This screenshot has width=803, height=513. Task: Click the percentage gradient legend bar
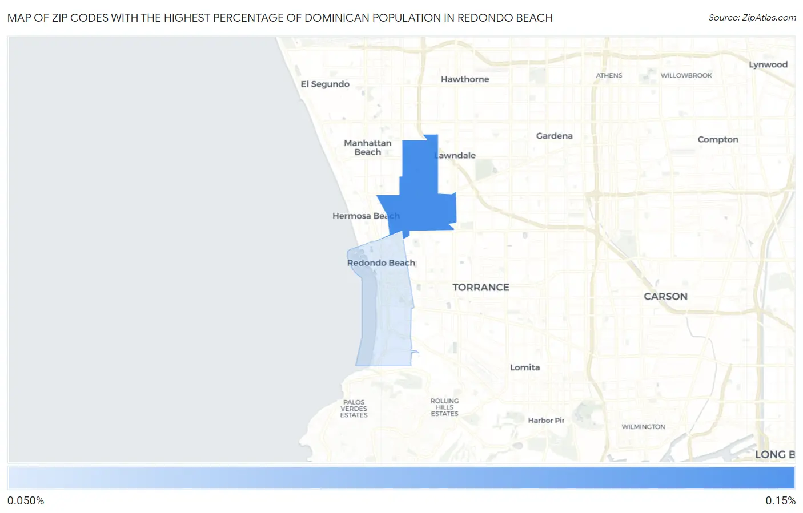pyautogui.click(x=401, y=478)
